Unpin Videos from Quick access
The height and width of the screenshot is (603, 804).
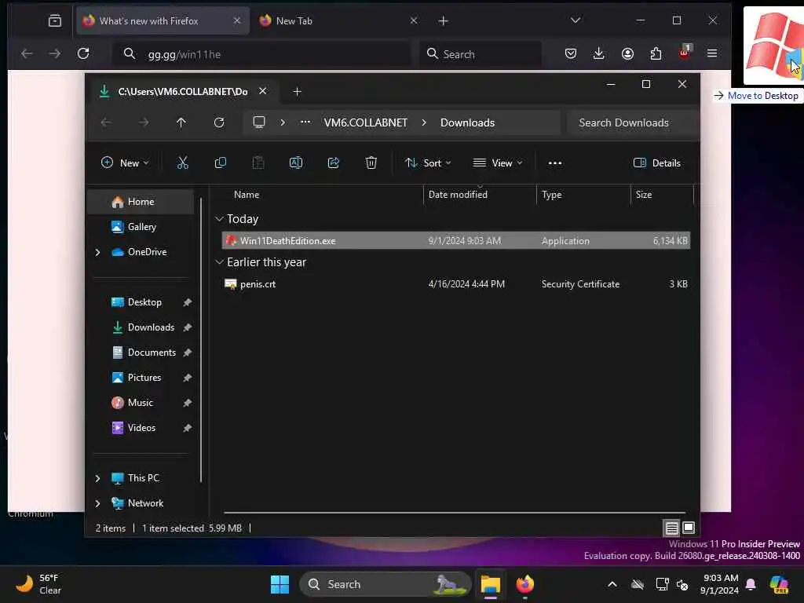pyautogui.click(x=187, y=428)
